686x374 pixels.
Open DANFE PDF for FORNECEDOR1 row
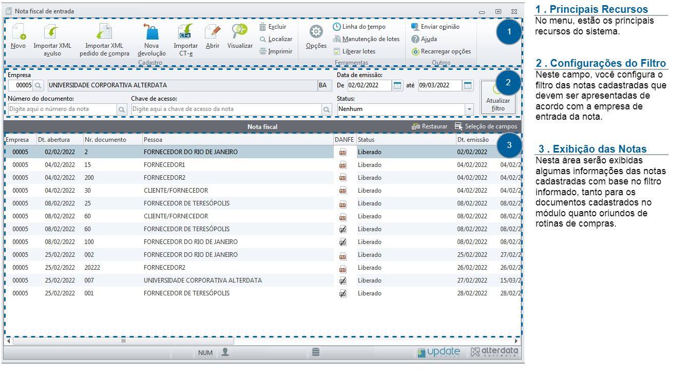[342, 165]
